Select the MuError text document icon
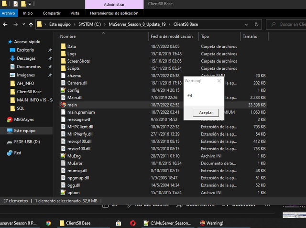This screenshot has width=306, height=228. tap(63, 163)
